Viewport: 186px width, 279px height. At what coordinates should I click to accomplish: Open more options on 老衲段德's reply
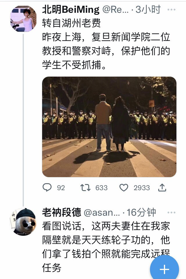pyautogui.click(x=171, y=213)
